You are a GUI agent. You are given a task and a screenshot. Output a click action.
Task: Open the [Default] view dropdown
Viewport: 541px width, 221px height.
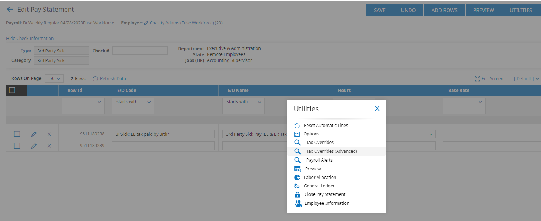(526, 78)
